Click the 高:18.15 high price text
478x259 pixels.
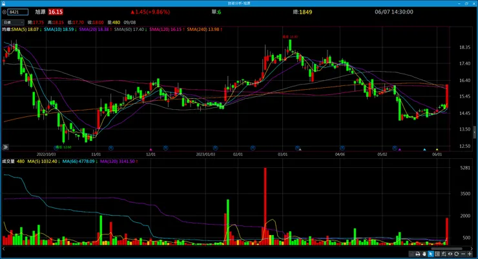tap(56, 23)
